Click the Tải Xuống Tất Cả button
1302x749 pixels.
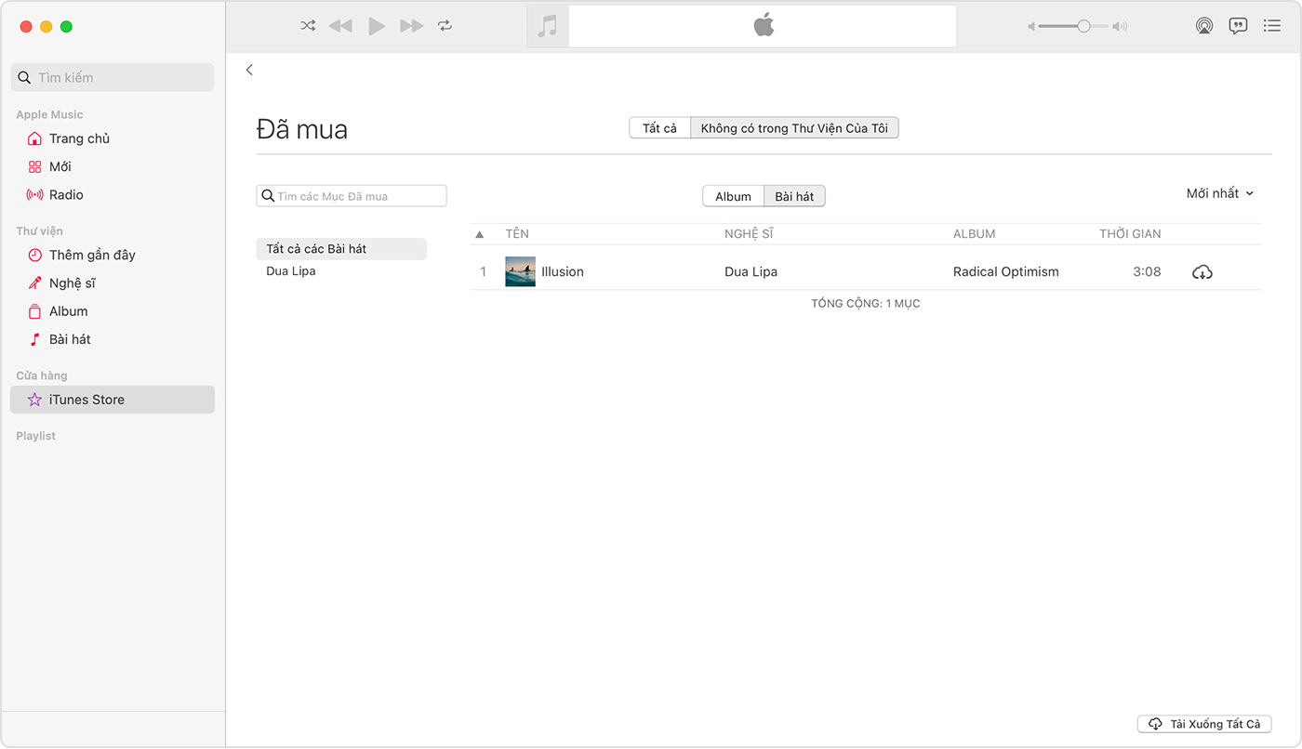1204,724
